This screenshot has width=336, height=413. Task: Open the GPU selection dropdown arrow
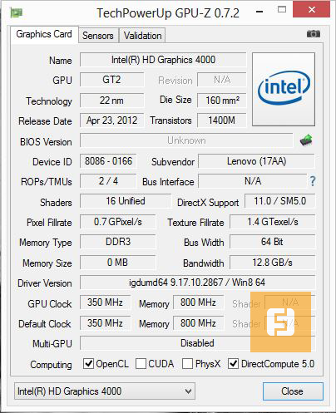coord(188,391)
